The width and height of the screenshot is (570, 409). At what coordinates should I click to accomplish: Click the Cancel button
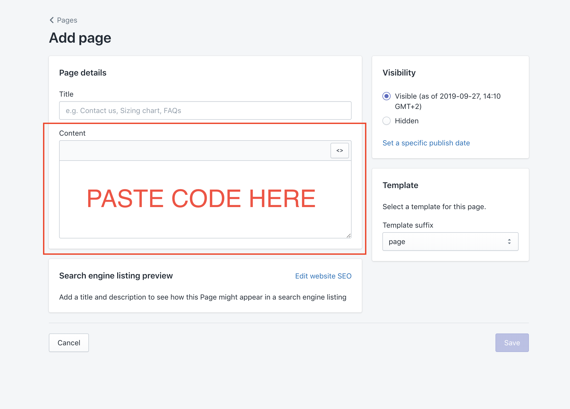69,343
